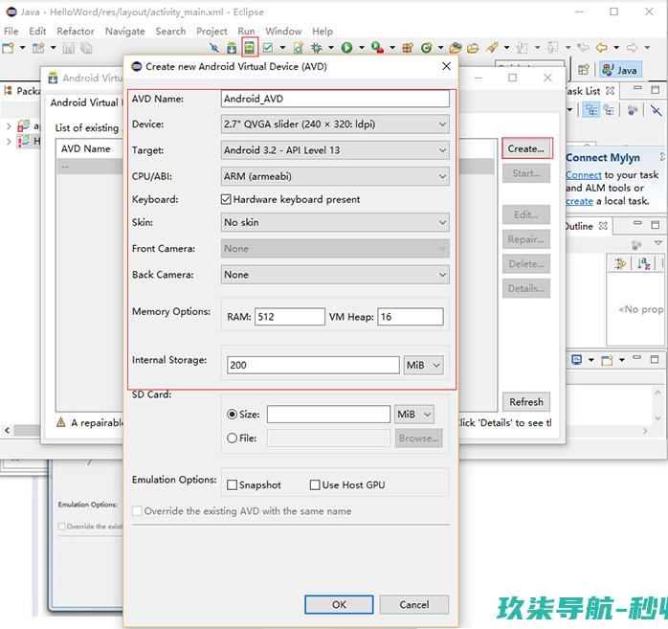This screenshot has height=629, width=668.
Task: Click Create... in the AVD Manager window
Action: pyautogui.click(x=526, y=148)
